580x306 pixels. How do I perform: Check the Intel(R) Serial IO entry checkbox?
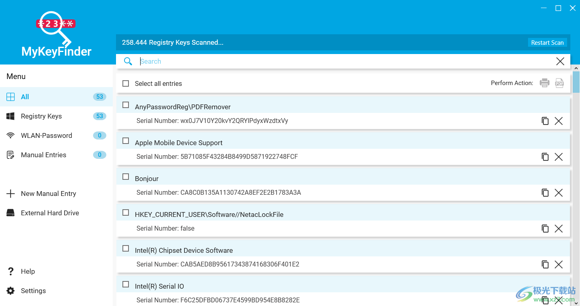pos(125,284)
